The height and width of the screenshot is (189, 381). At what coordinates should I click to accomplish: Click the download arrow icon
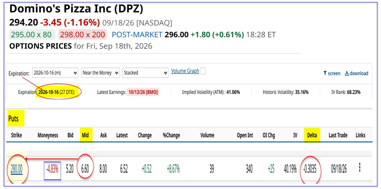347,73
